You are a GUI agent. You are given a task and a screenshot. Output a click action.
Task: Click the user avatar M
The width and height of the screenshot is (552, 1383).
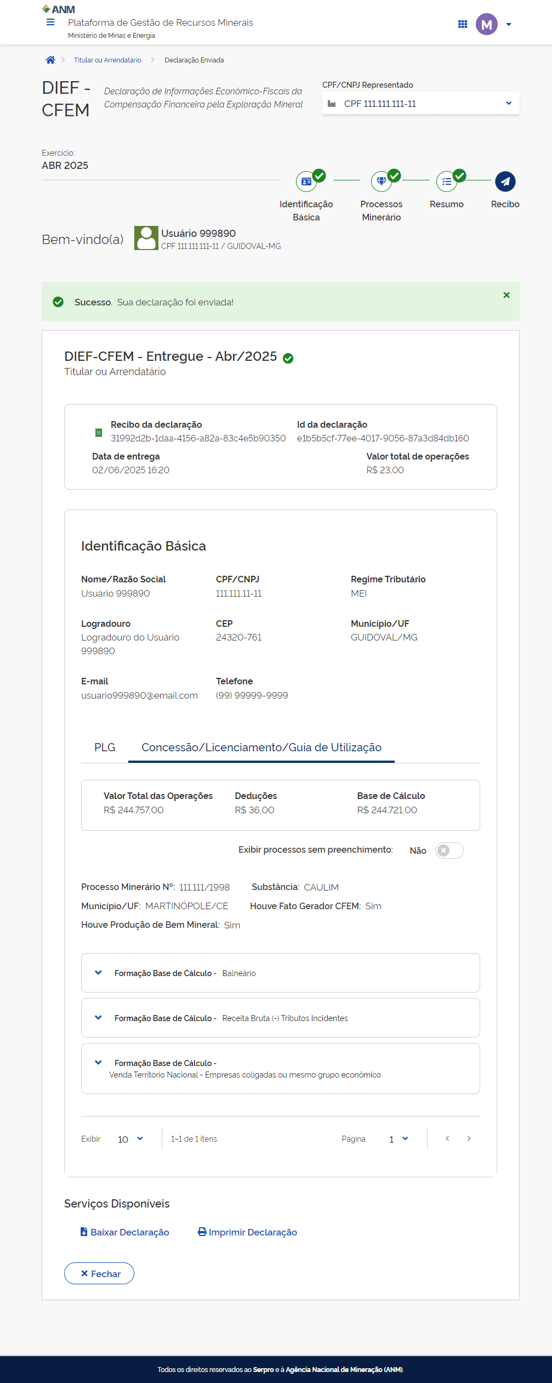(486, 24)
